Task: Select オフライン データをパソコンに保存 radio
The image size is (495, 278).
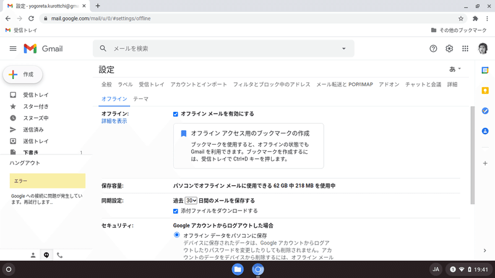Action: (177, 235)
